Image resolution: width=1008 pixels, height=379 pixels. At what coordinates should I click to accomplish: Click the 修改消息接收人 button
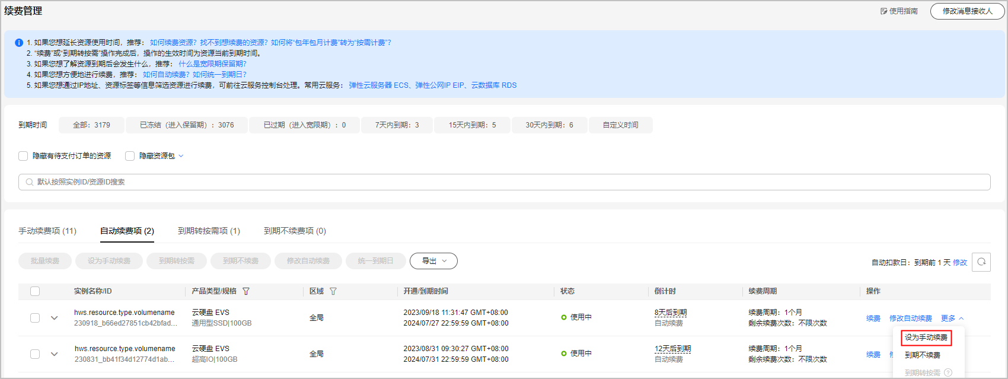click(x=967, y=11)
